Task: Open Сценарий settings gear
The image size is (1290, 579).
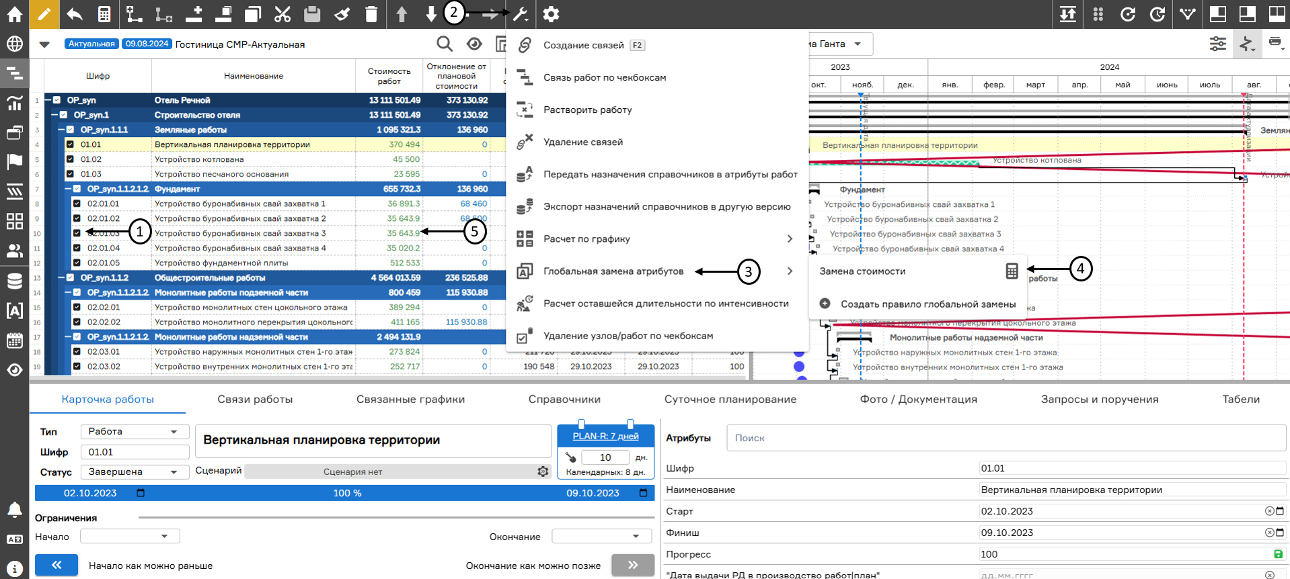Action: click(543, 472)
